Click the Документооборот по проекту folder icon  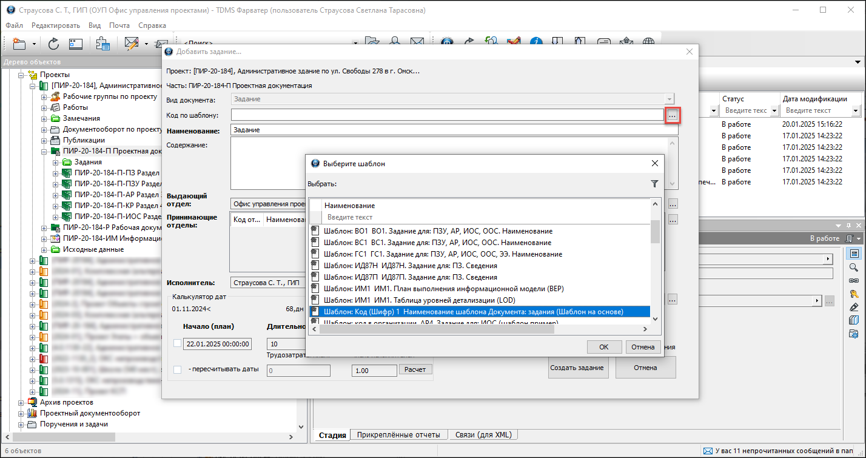[x=55, y=129]
